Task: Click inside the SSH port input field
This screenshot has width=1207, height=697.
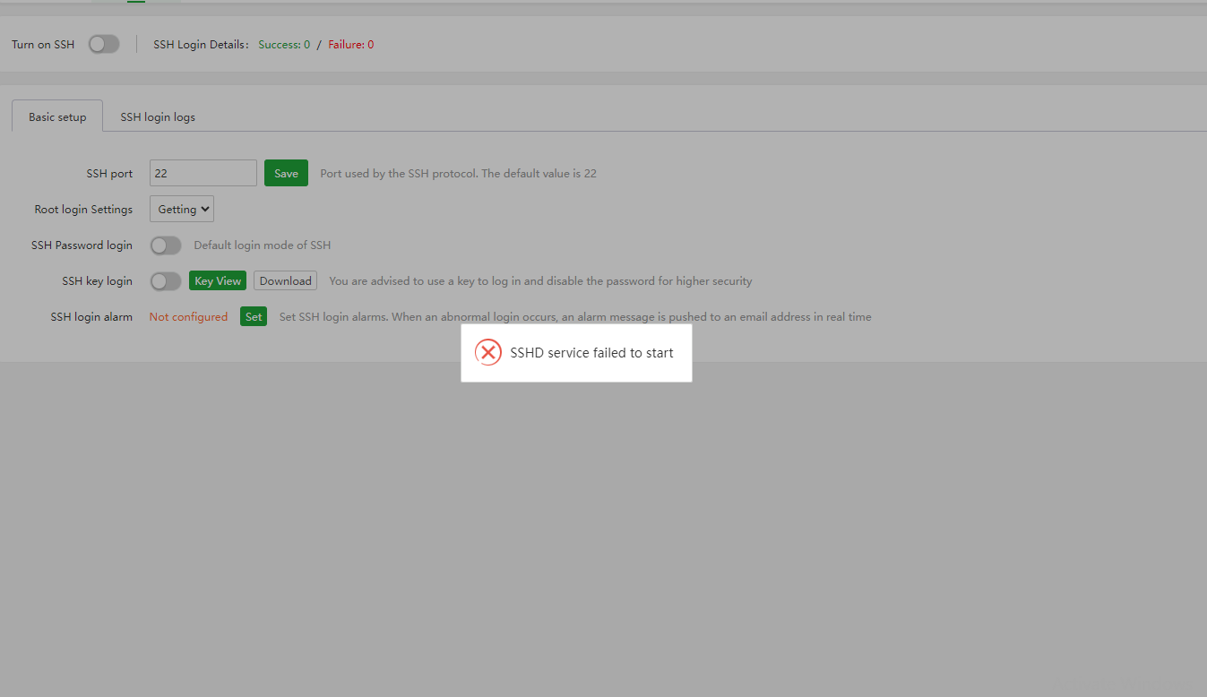Action: pos(203,173)
